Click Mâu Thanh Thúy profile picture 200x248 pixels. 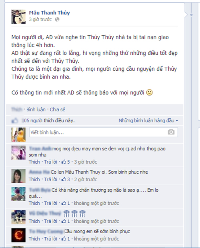pyautogui.click(x=18, y=17)
